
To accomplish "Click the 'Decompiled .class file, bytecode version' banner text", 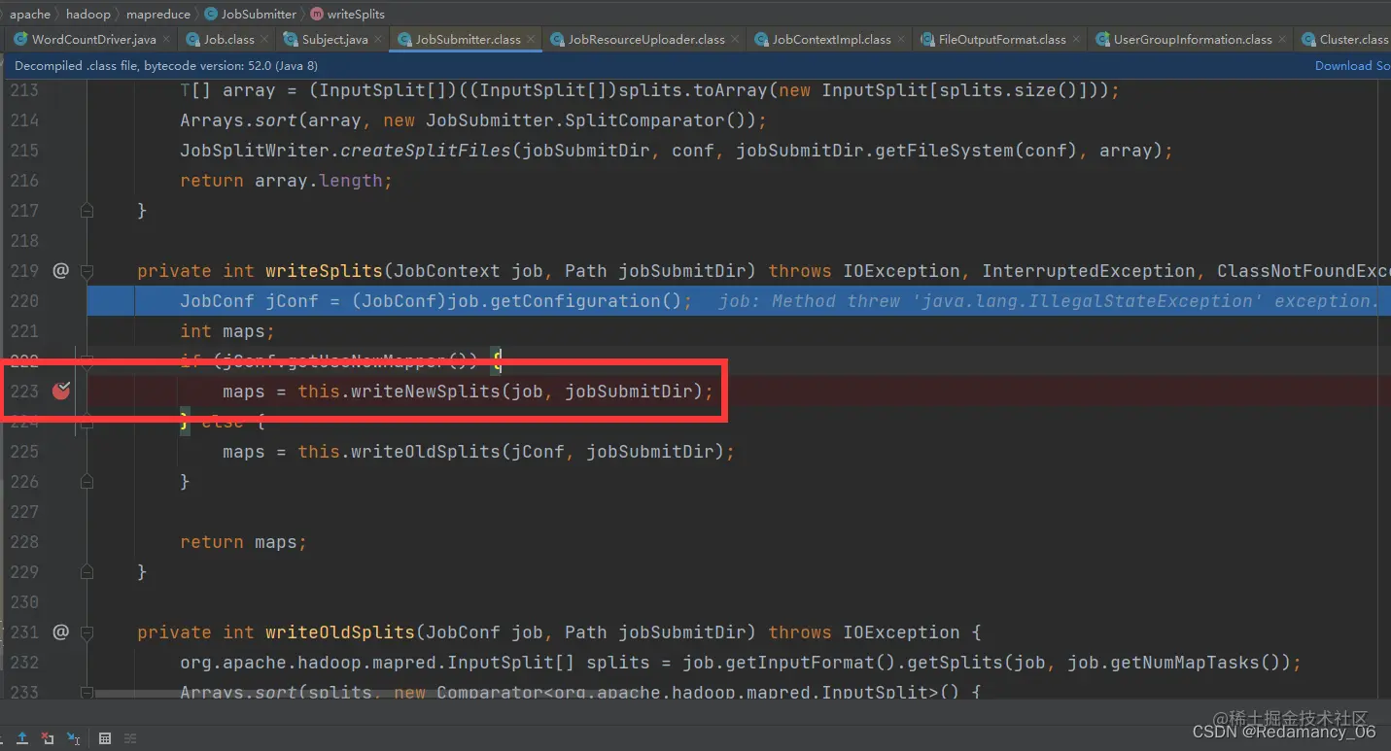I will (x=165, y=66).
